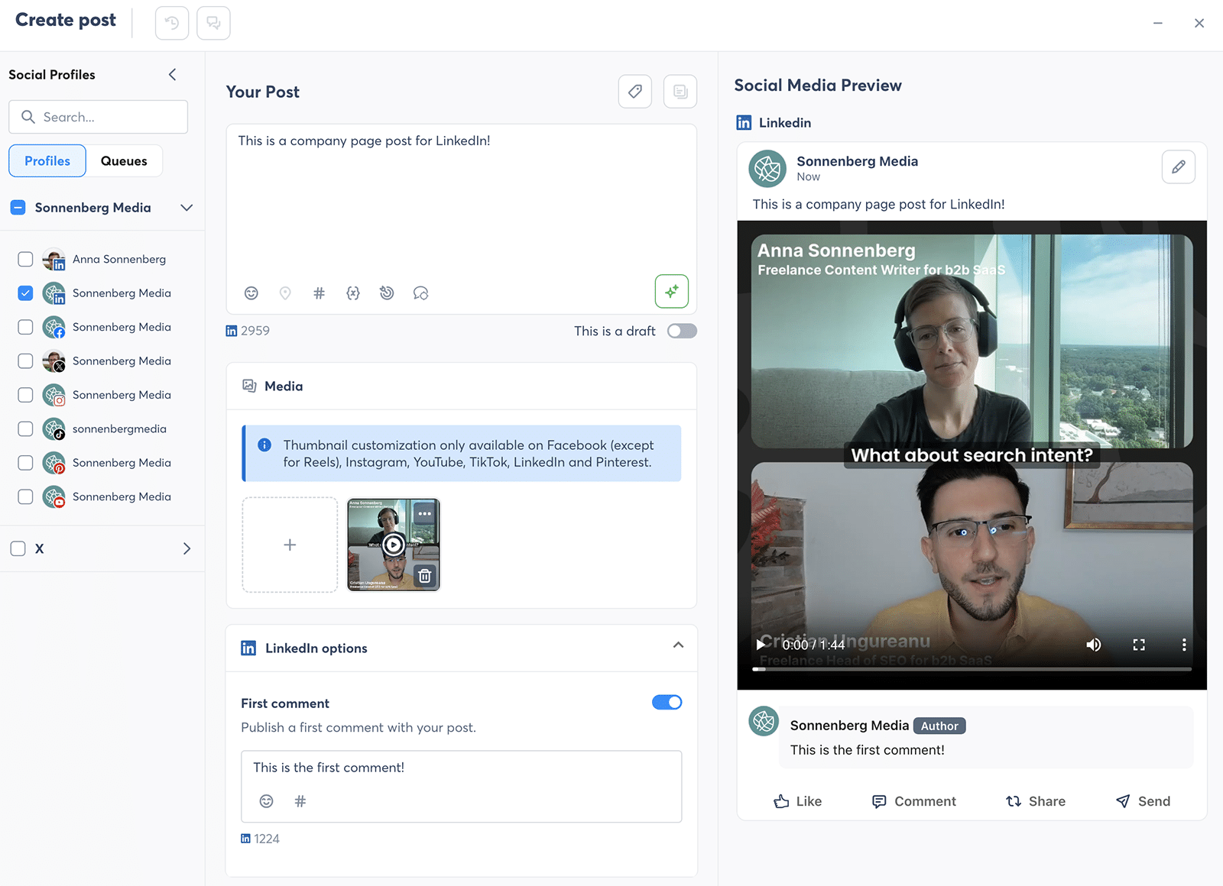Play the preview video

pos(761,645)
